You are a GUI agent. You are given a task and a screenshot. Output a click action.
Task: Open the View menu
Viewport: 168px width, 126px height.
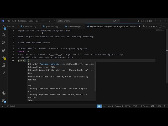[x=31, y=21]
